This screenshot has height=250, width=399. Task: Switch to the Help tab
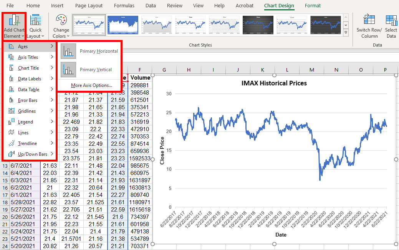219,6
